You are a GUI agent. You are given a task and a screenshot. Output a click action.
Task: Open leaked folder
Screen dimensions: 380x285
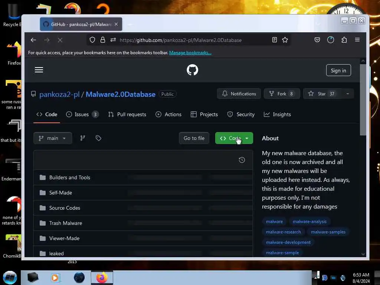(56, 253)
